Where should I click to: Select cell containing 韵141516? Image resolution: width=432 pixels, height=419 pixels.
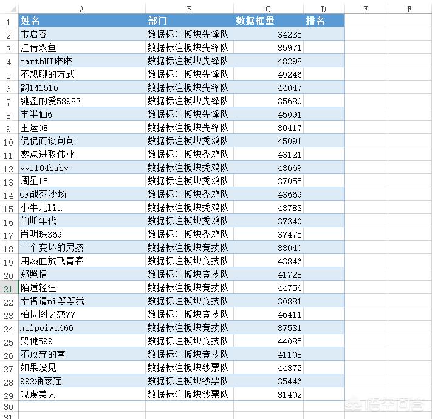click(82, 87)
